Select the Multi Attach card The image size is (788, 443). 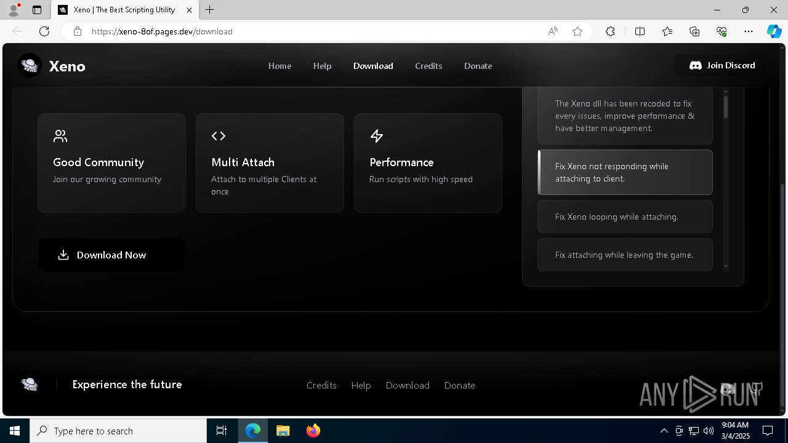pyautogui.click(x=270, y=163)
